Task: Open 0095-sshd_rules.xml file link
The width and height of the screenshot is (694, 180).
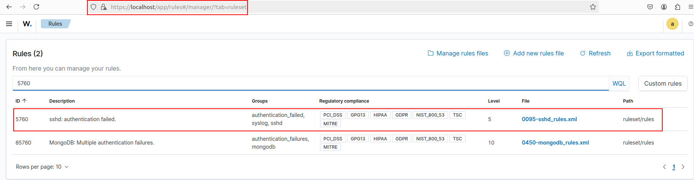Action: pyautogui.click(x=549, y=119)
